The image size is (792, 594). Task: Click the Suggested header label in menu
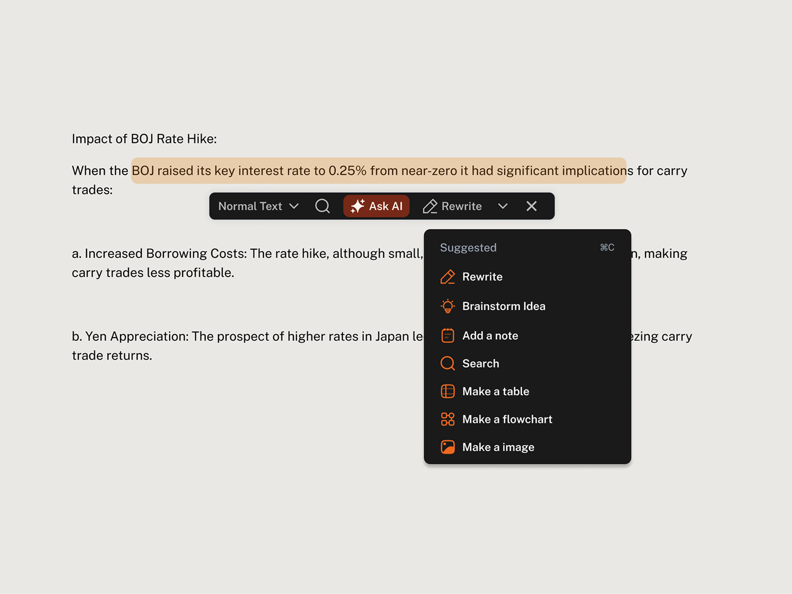(468, 248)
